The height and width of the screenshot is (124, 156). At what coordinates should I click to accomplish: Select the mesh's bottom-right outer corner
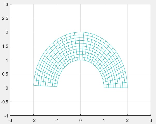[x=127, y=88]
